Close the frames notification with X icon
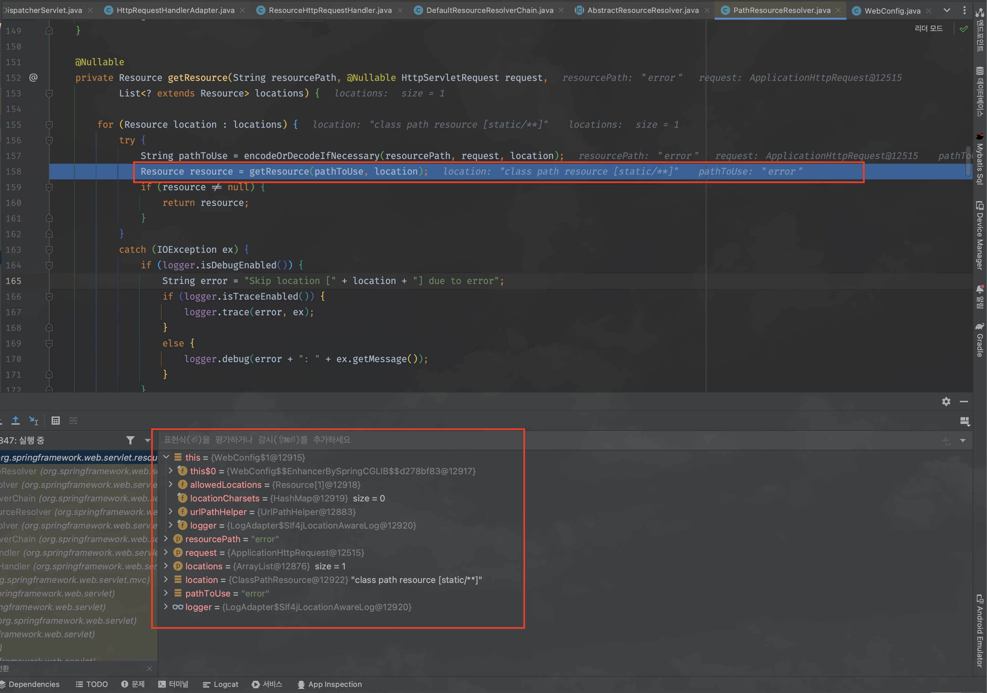 [x=149, y=669]
